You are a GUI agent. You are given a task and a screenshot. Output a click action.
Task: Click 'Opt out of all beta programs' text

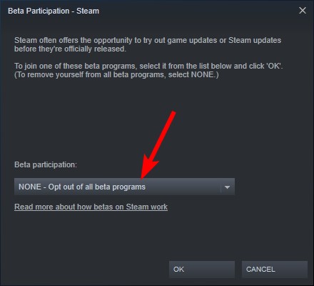tap(97, 187)
